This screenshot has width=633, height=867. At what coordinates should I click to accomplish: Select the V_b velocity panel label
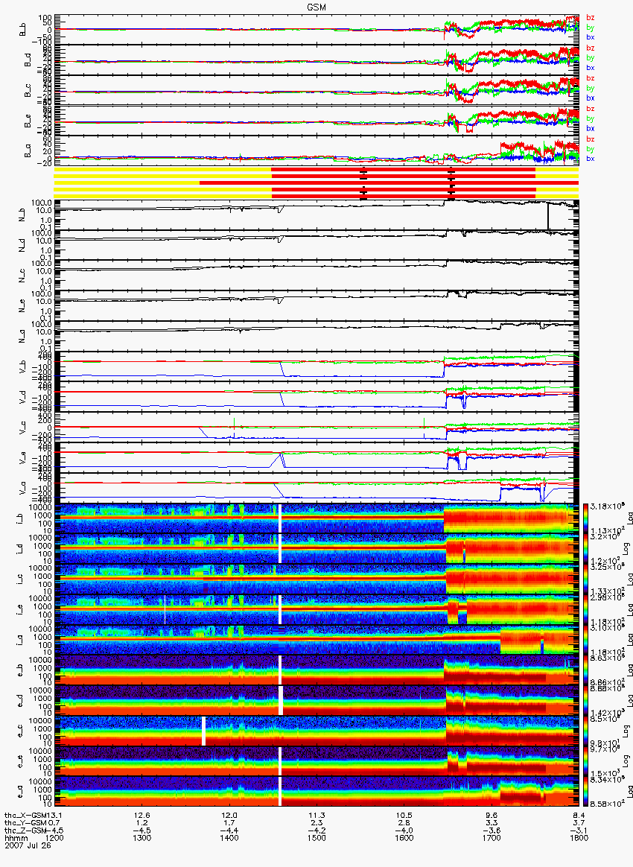(x=23, y=366)
